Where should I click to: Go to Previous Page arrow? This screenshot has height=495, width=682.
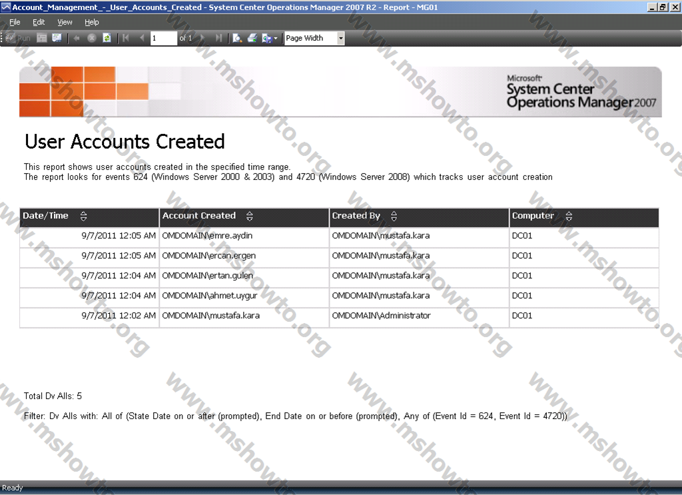141,38
